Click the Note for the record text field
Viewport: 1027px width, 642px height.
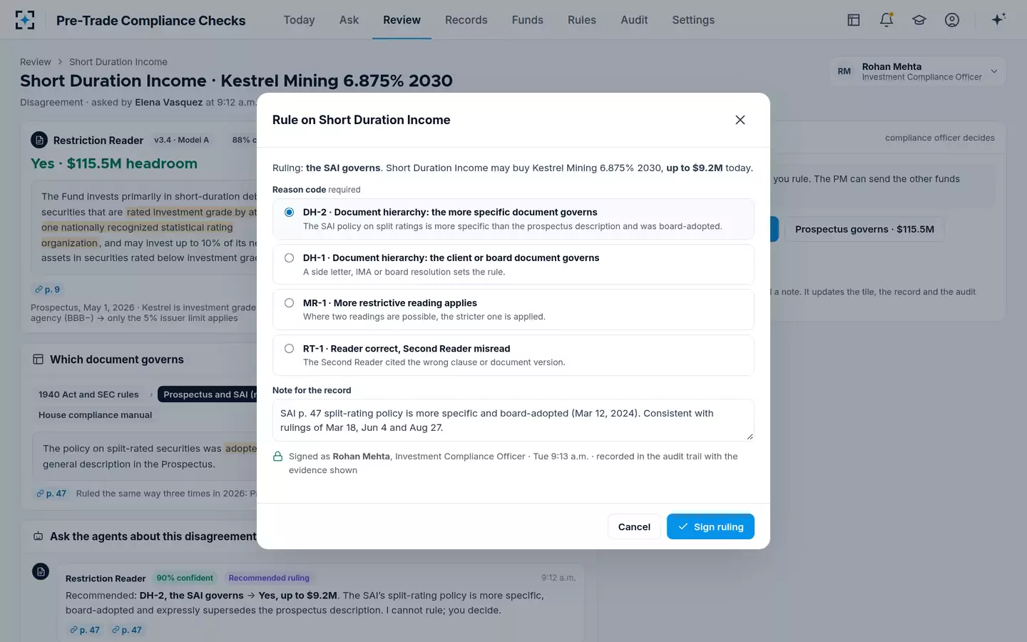point(513,420)
